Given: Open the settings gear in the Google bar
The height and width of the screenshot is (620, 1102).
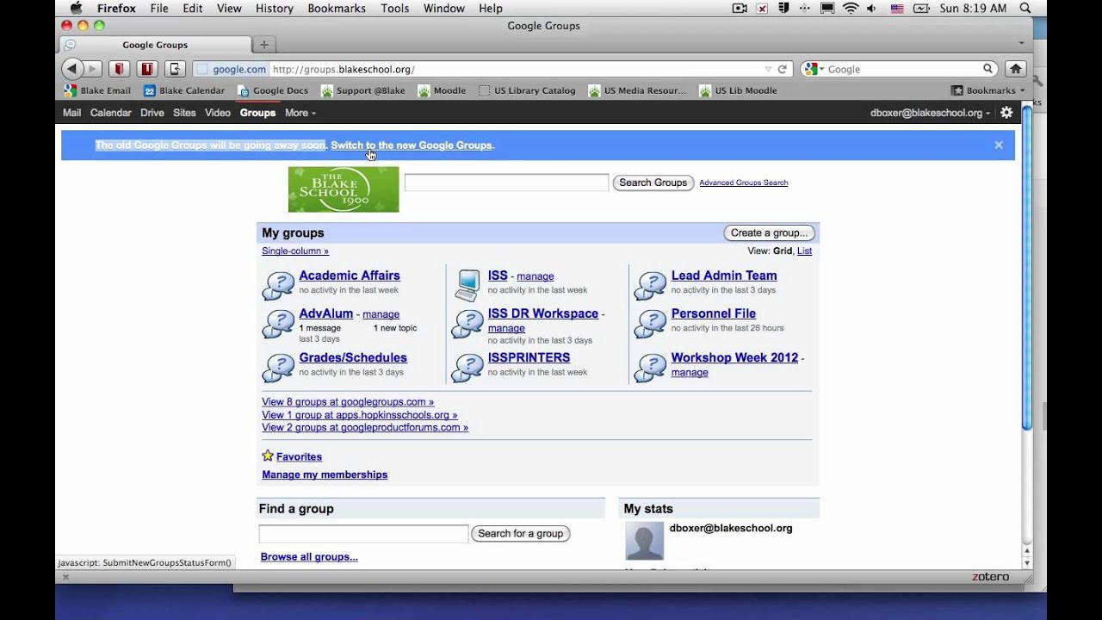Looking at the screenshot, I should point(1006,113).
